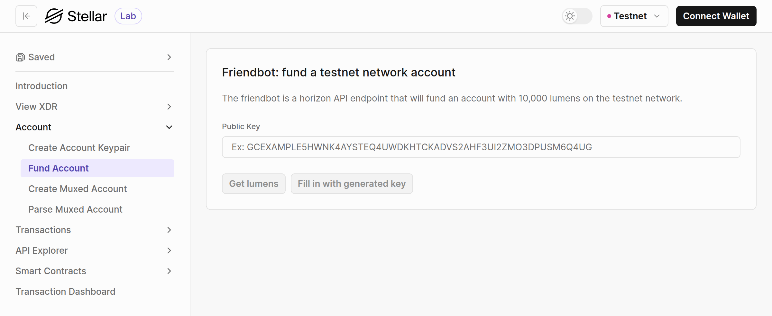The height and width of the screenshot is (316, 772).
Task: Collapse the left sidebar panel
Action: (x=26, y=16)
